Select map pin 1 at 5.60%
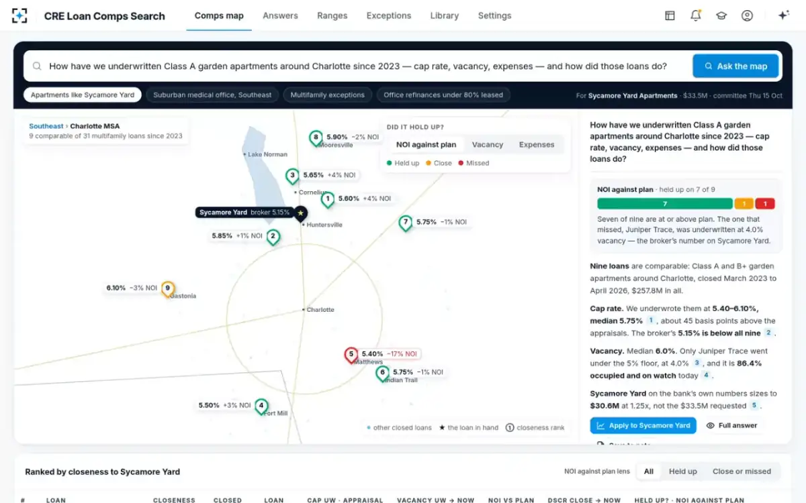The width and height of the screenshot is (806, 503). tap(328, 199)
